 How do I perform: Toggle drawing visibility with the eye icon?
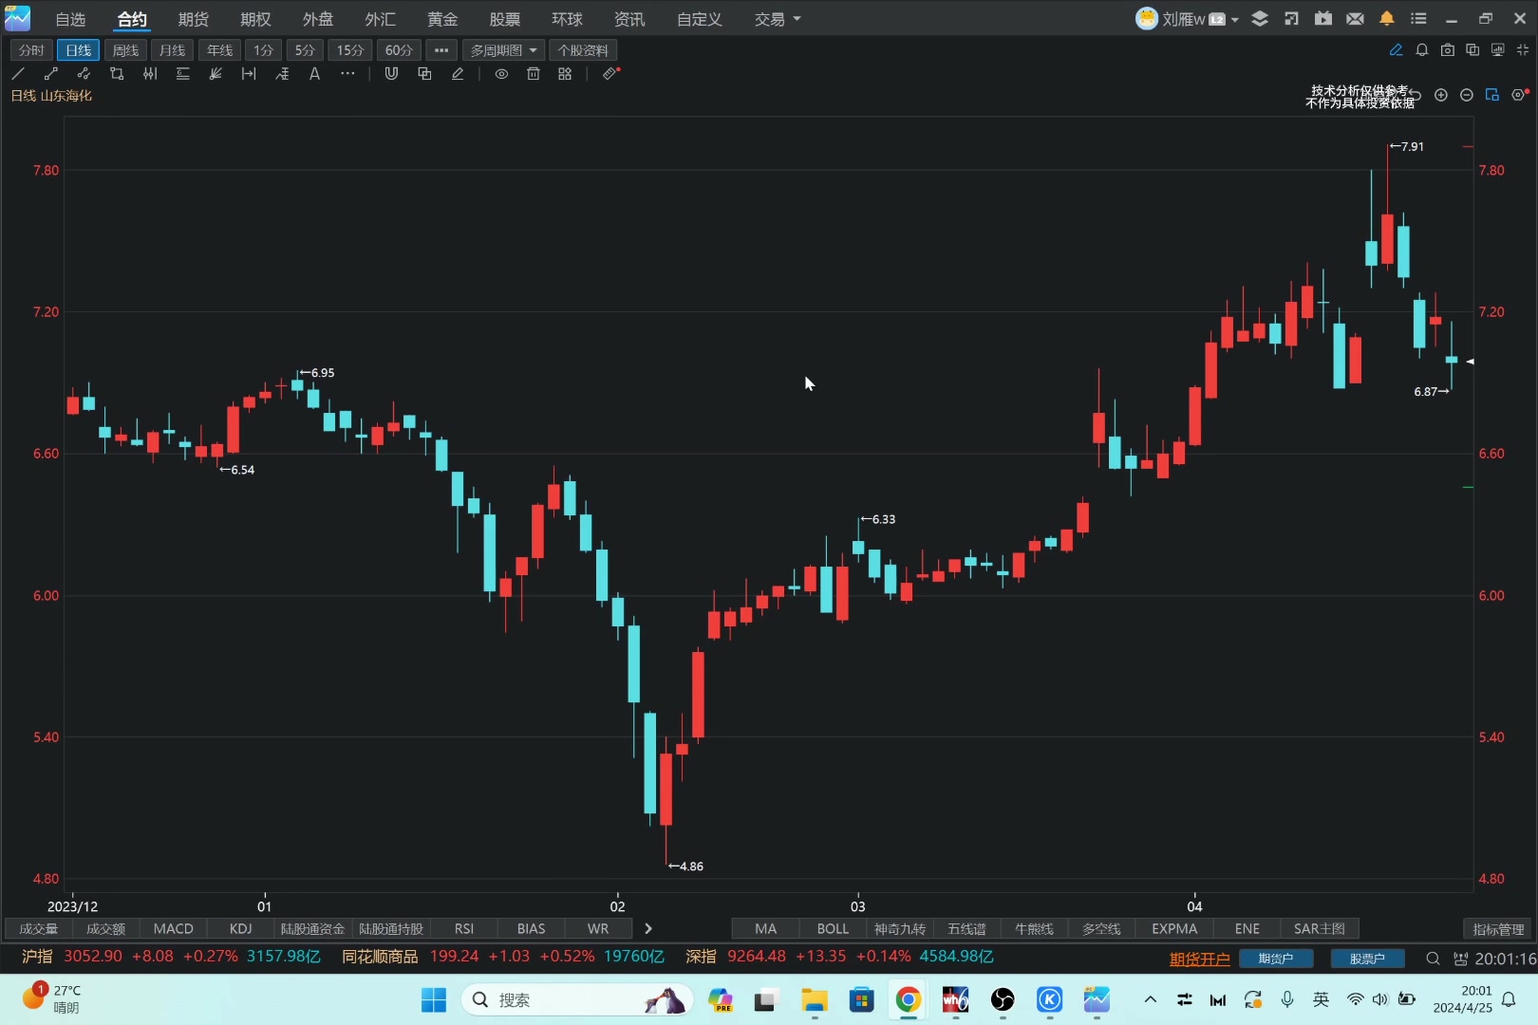(501, 74)
